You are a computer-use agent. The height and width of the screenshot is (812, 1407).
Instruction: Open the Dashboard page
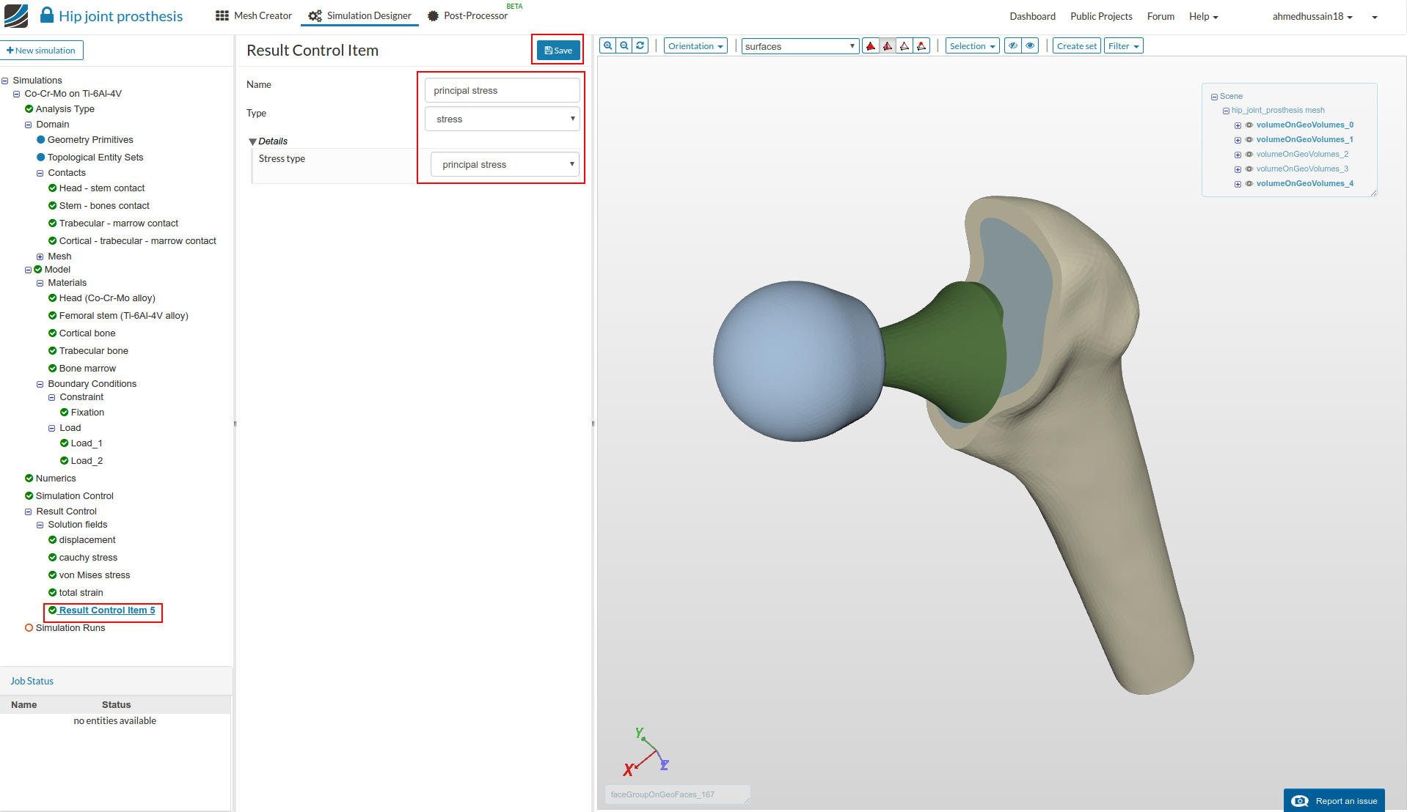click(1032, 16)
